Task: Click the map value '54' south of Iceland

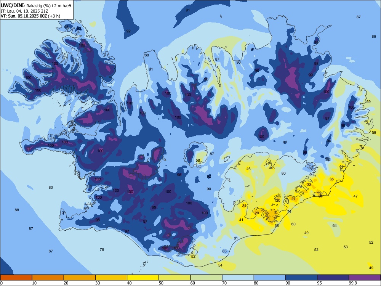Action: point(220,265)
